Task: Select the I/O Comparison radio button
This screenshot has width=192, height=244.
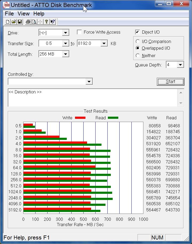Action: pyautogui.click(x=138, y=41)
